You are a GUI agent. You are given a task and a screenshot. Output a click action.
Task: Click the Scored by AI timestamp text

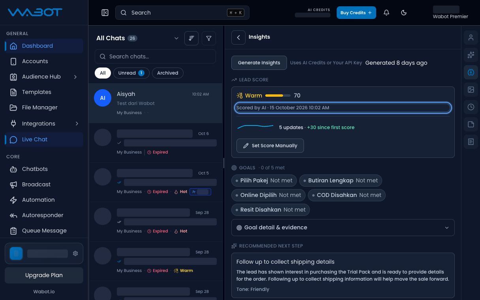click(283, 108)
